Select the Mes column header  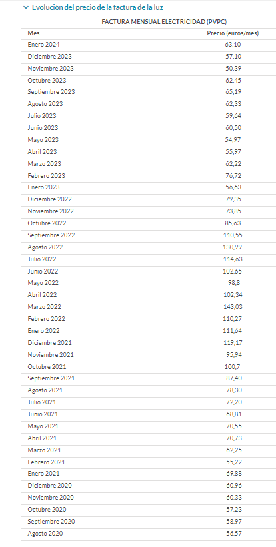click(33, 33)
